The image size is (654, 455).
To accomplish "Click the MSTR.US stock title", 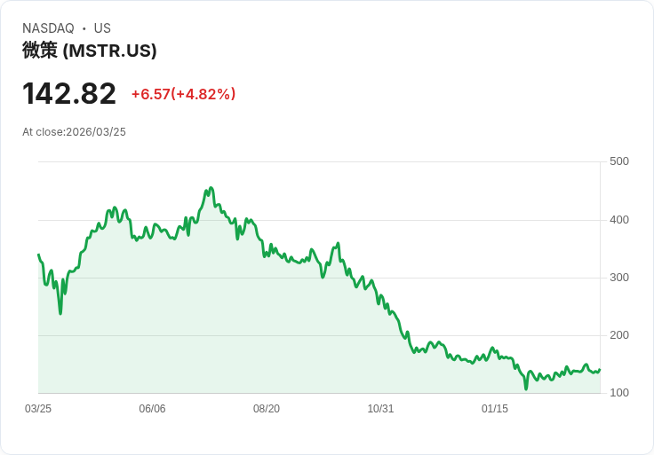I will [x=90, y=51].
